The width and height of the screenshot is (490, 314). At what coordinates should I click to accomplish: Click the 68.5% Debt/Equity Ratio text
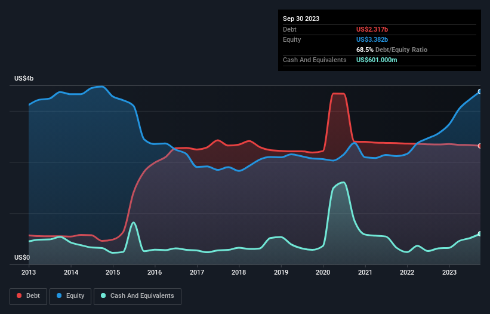[392, 50]
